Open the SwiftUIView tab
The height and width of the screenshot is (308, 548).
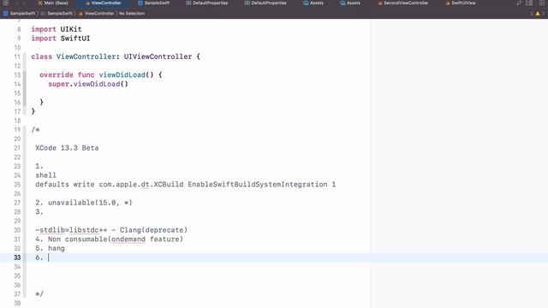pyautogui.click(x=461, y=3)
